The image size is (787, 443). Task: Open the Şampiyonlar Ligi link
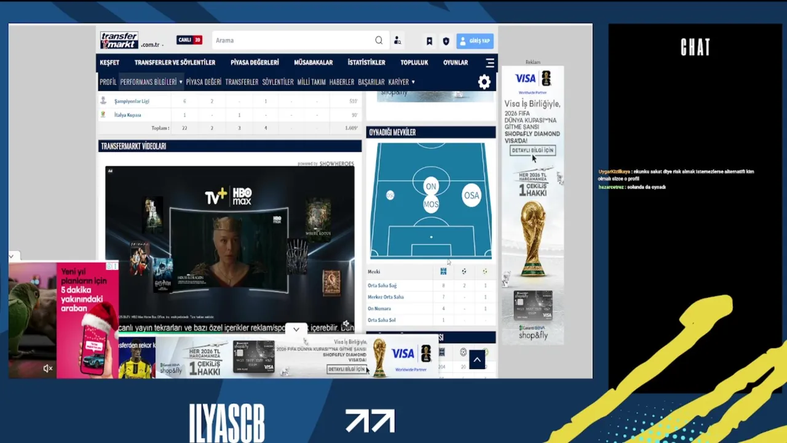[132, 102]
